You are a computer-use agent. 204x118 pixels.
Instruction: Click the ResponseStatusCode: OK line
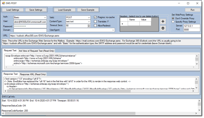coord(14,106)
